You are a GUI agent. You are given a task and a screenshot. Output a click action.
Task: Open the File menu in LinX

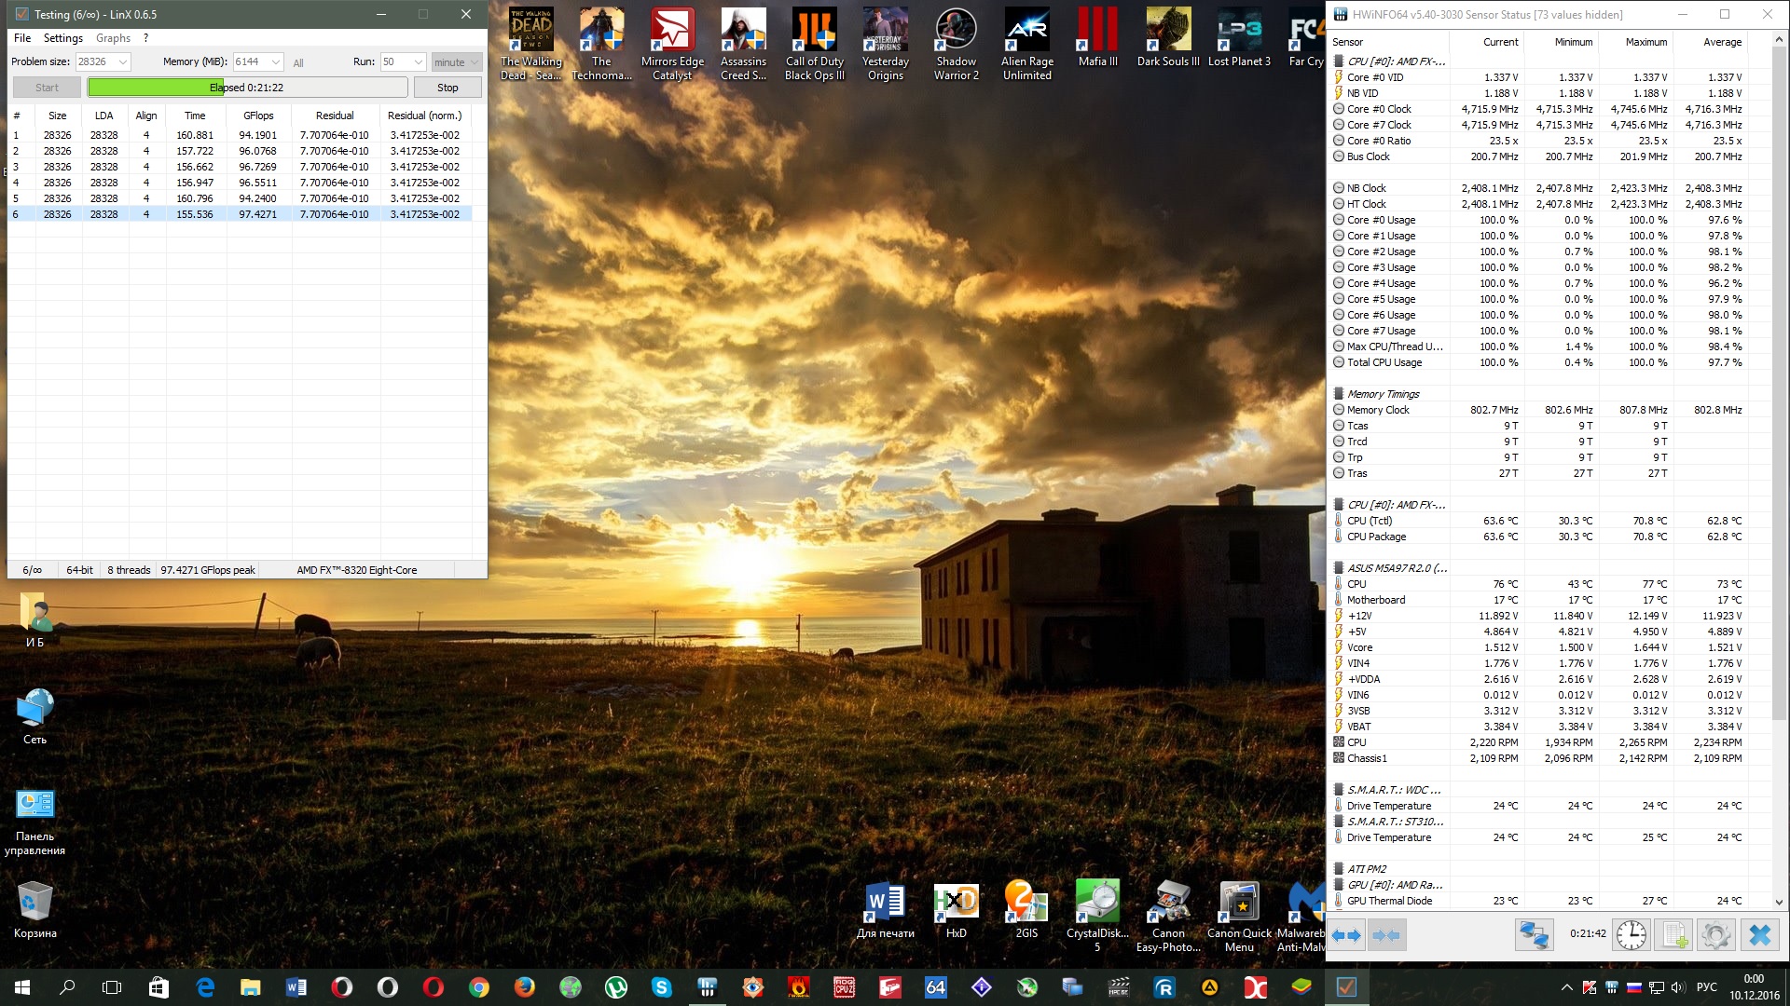(x=22, y=38)
